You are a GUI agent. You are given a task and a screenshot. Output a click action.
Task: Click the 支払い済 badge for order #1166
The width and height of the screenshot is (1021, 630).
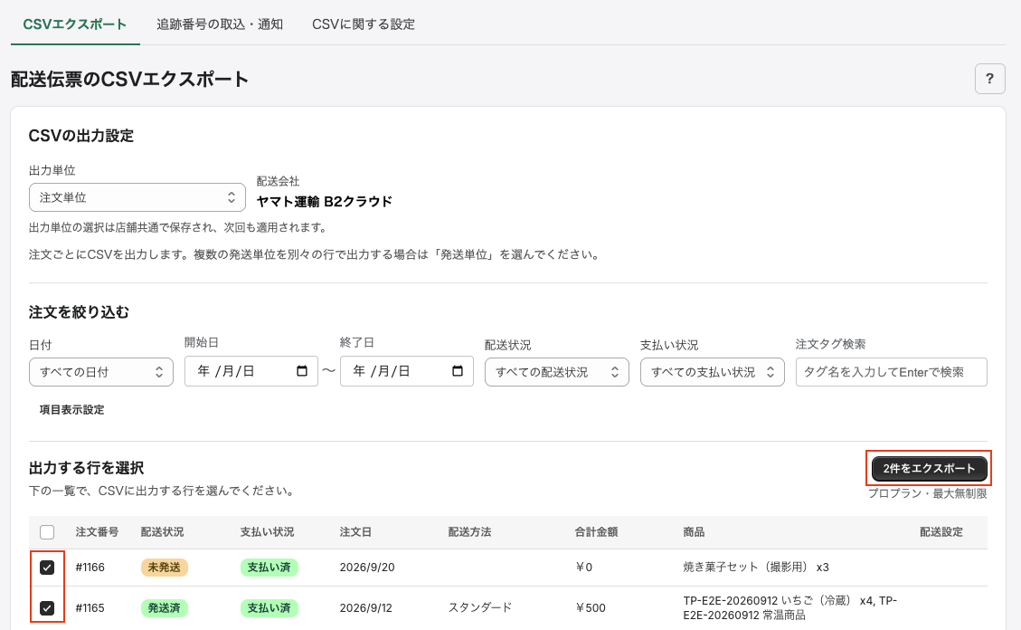pyautogui.click(x=269, y=568)
